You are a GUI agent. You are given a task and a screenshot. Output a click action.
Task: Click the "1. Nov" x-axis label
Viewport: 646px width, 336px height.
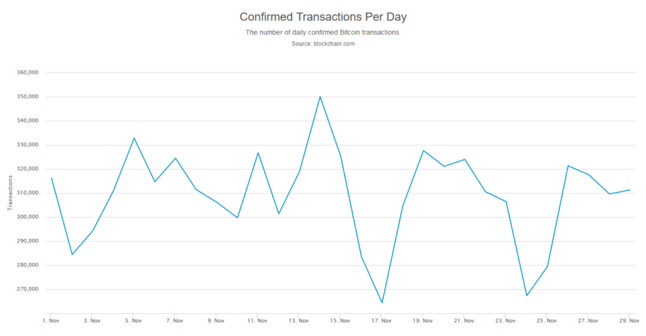tap(50, 320)
